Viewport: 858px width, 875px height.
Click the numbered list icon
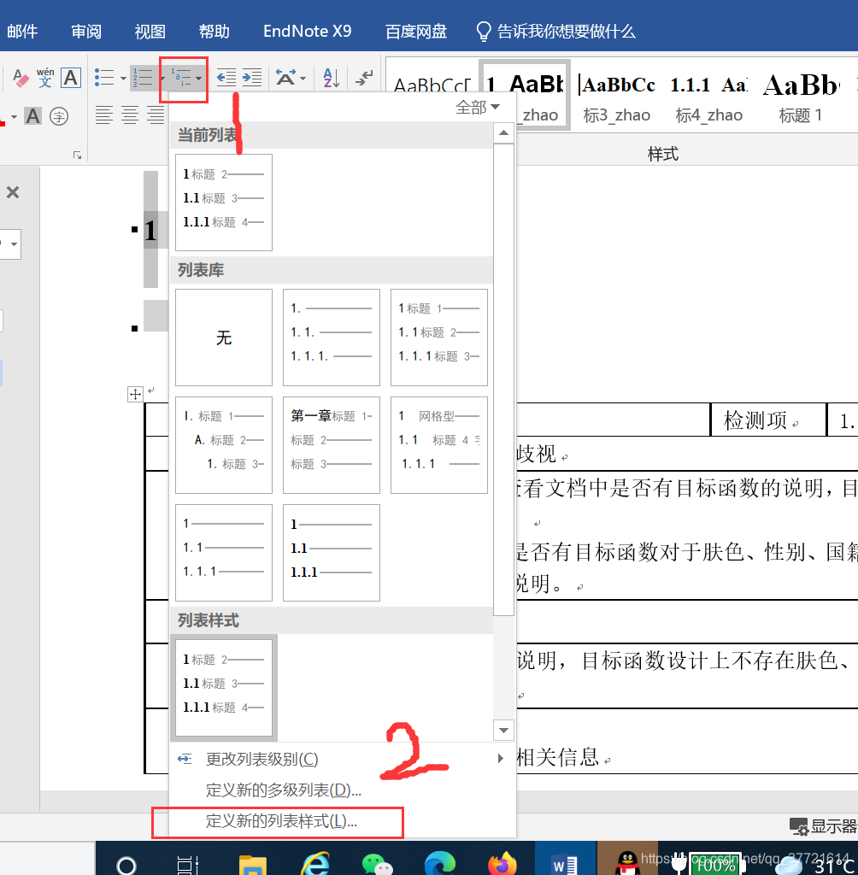click(143, 78)
